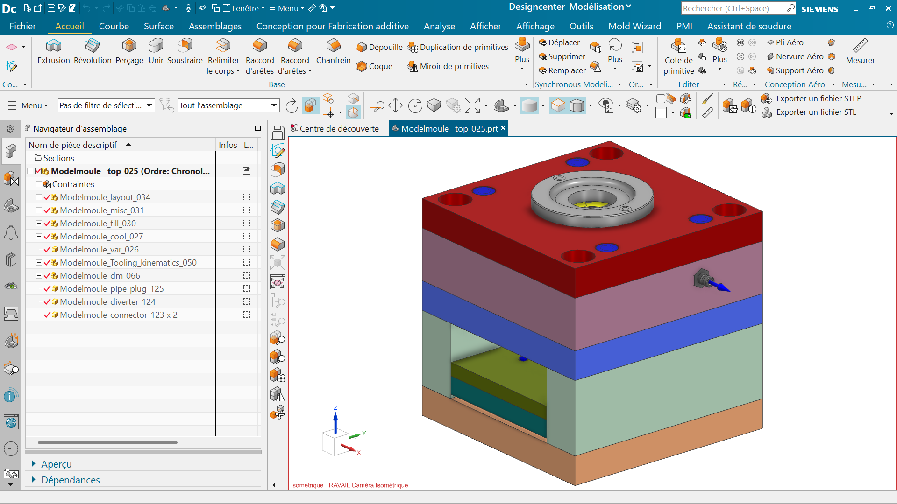The height and width of the screenshot is (504, 897).
Task: Toggle Modelmoule_fill_030 check mark
Action: click(47, 224)
